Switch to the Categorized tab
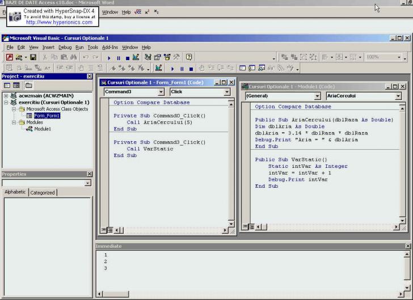The image size is (413, 300). click(x=43, y=193)
